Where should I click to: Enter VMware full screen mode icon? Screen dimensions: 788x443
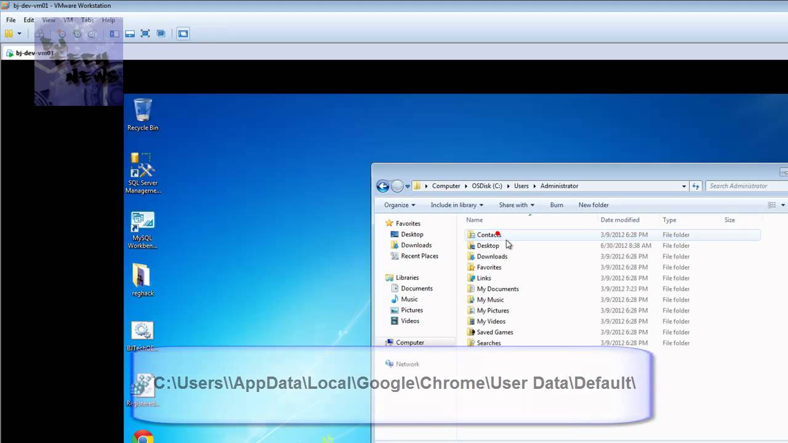tap(145, 34)
